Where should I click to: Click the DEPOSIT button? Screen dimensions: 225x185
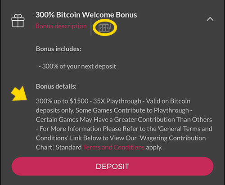coord(112,166)
